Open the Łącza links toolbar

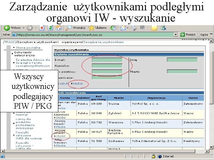pyautogui.click(x=204, y=35)
